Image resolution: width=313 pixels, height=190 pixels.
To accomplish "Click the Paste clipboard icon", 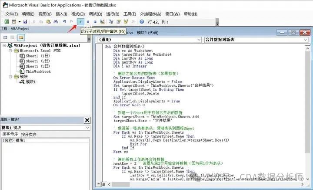I will 48,22.
